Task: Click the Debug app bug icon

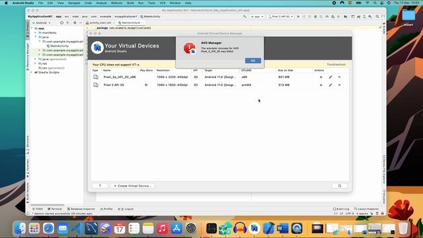Action: (x=315, y=17)
